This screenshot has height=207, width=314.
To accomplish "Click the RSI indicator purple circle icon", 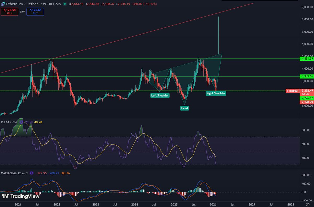I will click(x=21, y=122).
